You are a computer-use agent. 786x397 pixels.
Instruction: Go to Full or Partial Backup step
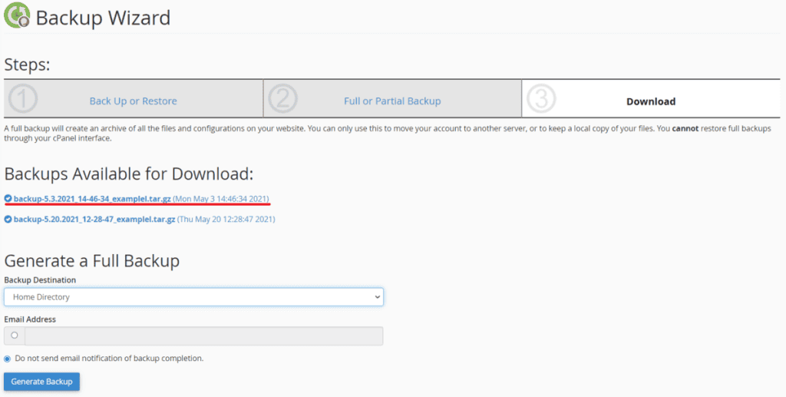392,101
